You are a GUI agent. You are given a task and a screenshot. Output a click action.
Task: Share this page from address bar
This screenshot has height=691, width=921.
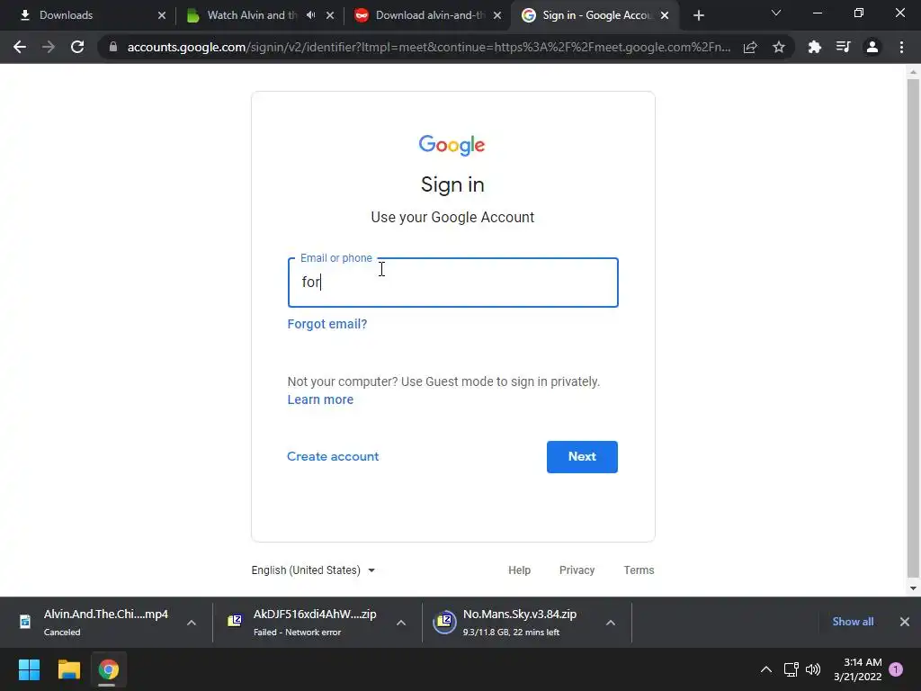pyautogui.click(x=750, y=47)
